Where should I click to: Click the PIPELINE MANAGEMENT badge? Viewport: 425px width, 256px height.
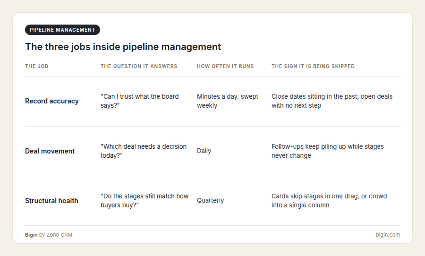(62, 30)
